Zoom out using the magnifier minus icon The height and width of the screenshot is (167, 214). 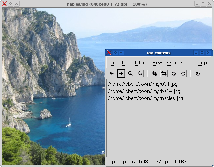pos(140,73)
